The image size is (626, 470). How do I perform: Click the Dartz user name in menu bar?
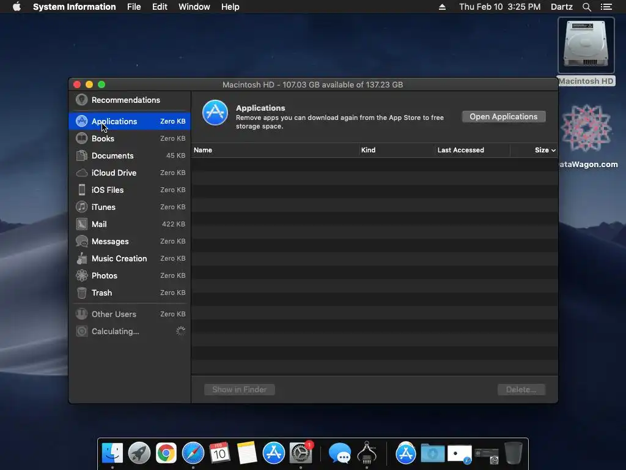coord(561,7)
